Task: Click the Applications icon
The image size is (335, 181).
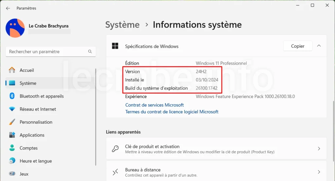Action: pos(12,135)
